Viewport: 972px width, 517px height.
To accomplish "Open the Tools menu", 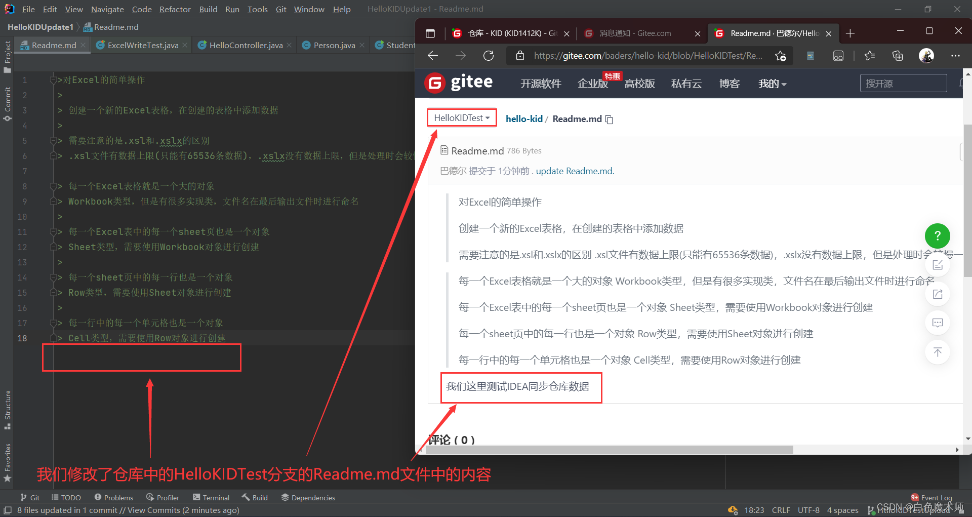I will coord(257,9).
